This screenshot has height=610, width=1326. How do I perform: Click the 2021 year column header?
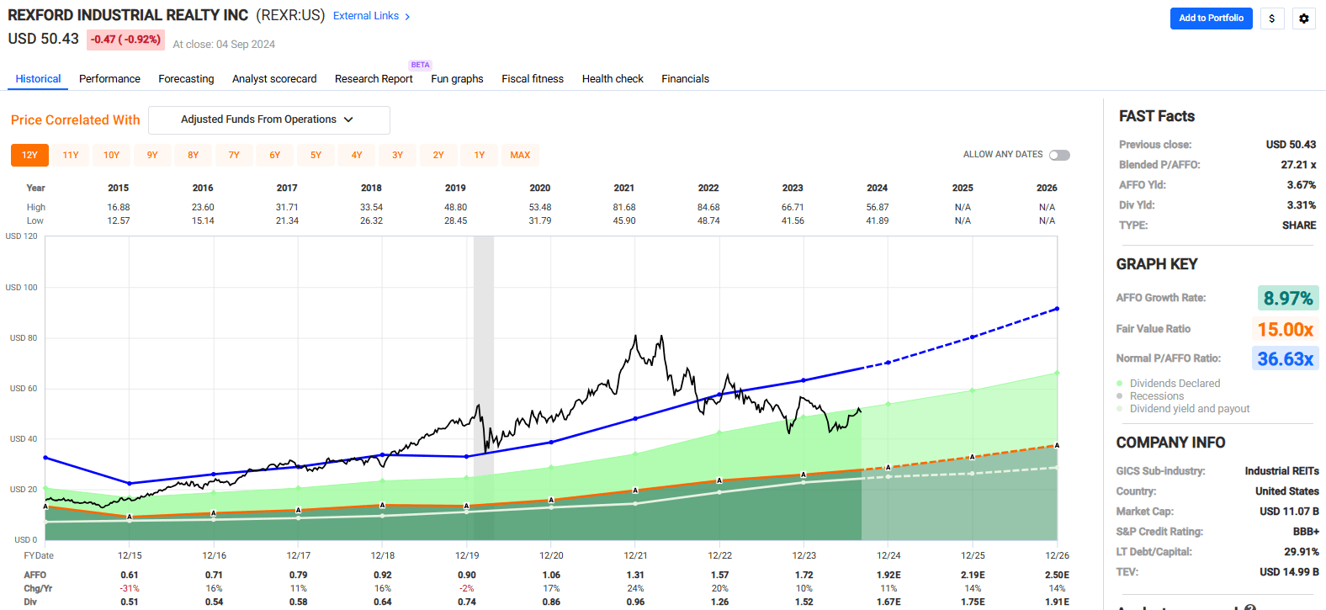(x=624, y=188)
